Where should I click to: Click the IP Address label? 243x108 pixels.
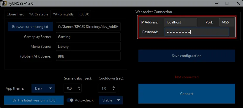(149, 22)
